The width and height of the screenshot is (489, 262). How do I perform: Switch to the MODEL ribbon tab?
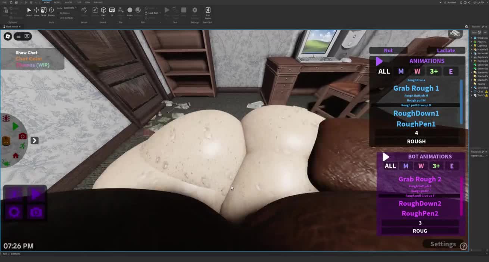(57, 2)
